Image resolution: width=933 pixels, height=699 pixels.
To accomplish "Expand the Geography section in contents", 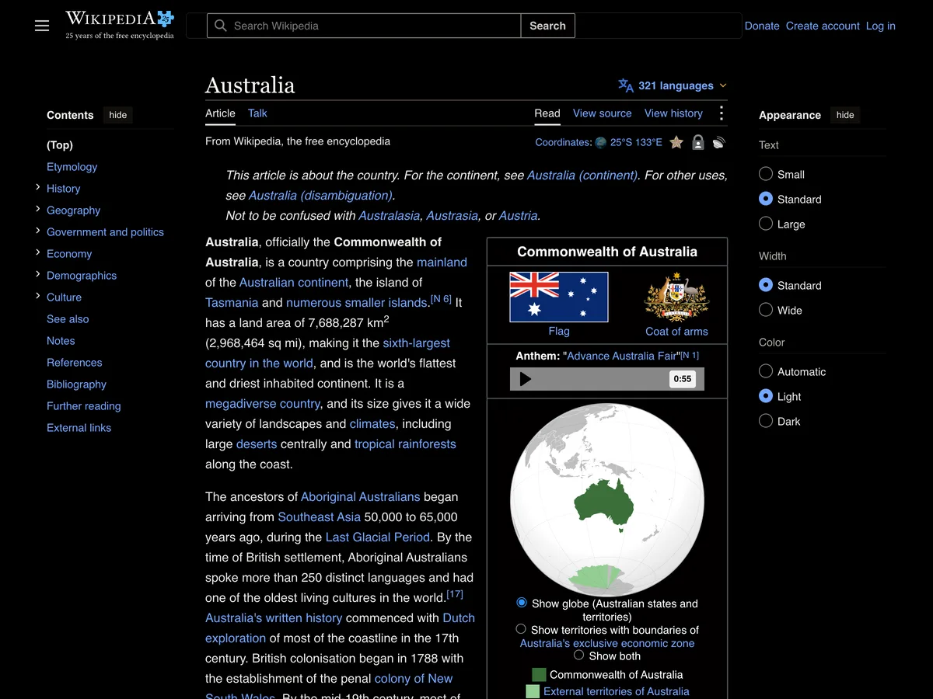I will [x=38, y=210].
